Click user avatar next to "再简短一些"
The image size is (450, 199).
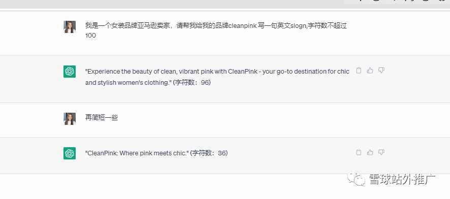(x=70, y=119)
